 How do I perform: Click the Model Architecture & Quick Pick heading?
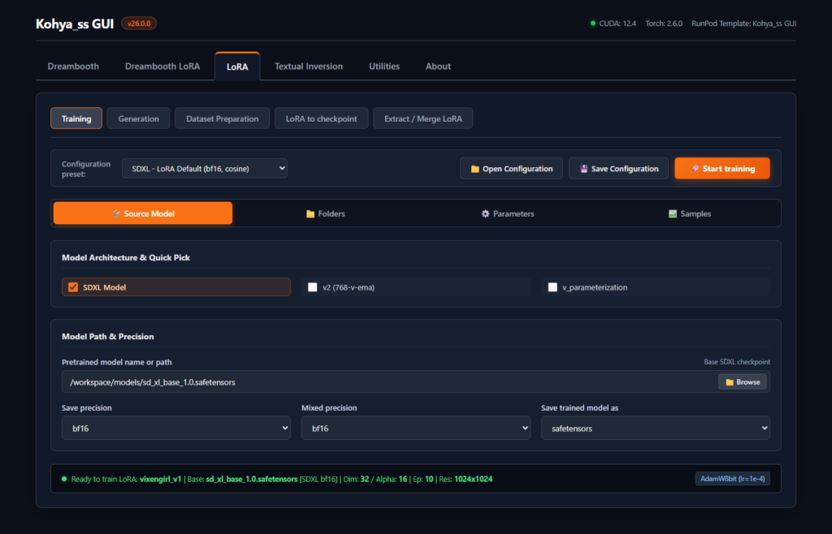pos(126,257)
